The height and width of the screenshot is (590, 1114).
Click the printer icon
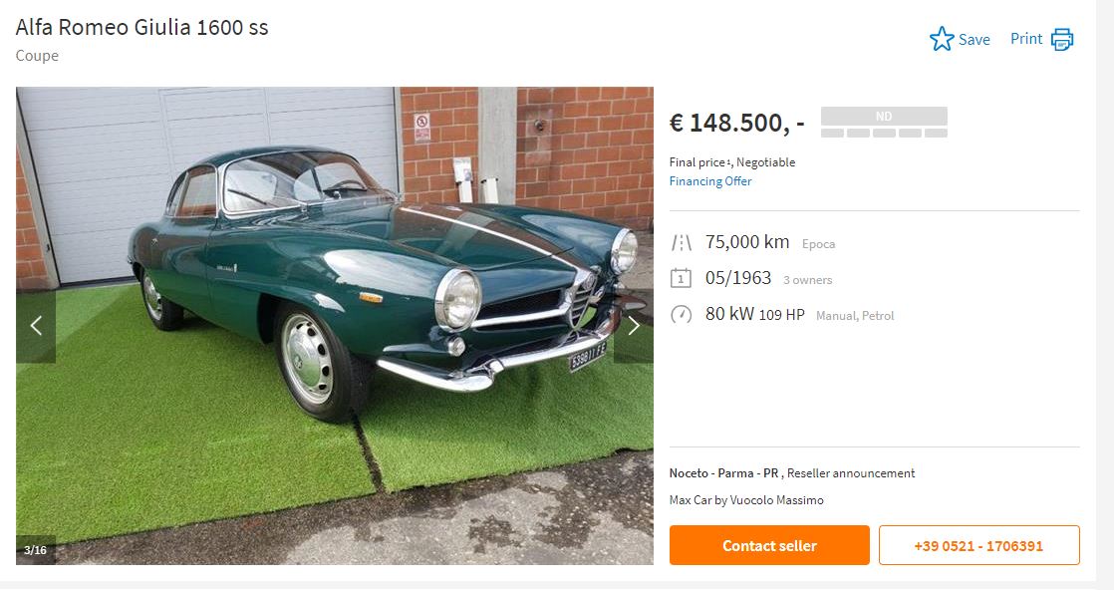(1062, 39)
